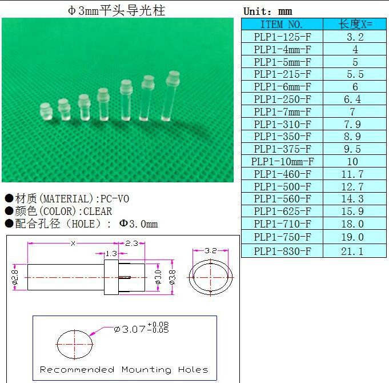Click item PLP1-710-F

(282, 224)
